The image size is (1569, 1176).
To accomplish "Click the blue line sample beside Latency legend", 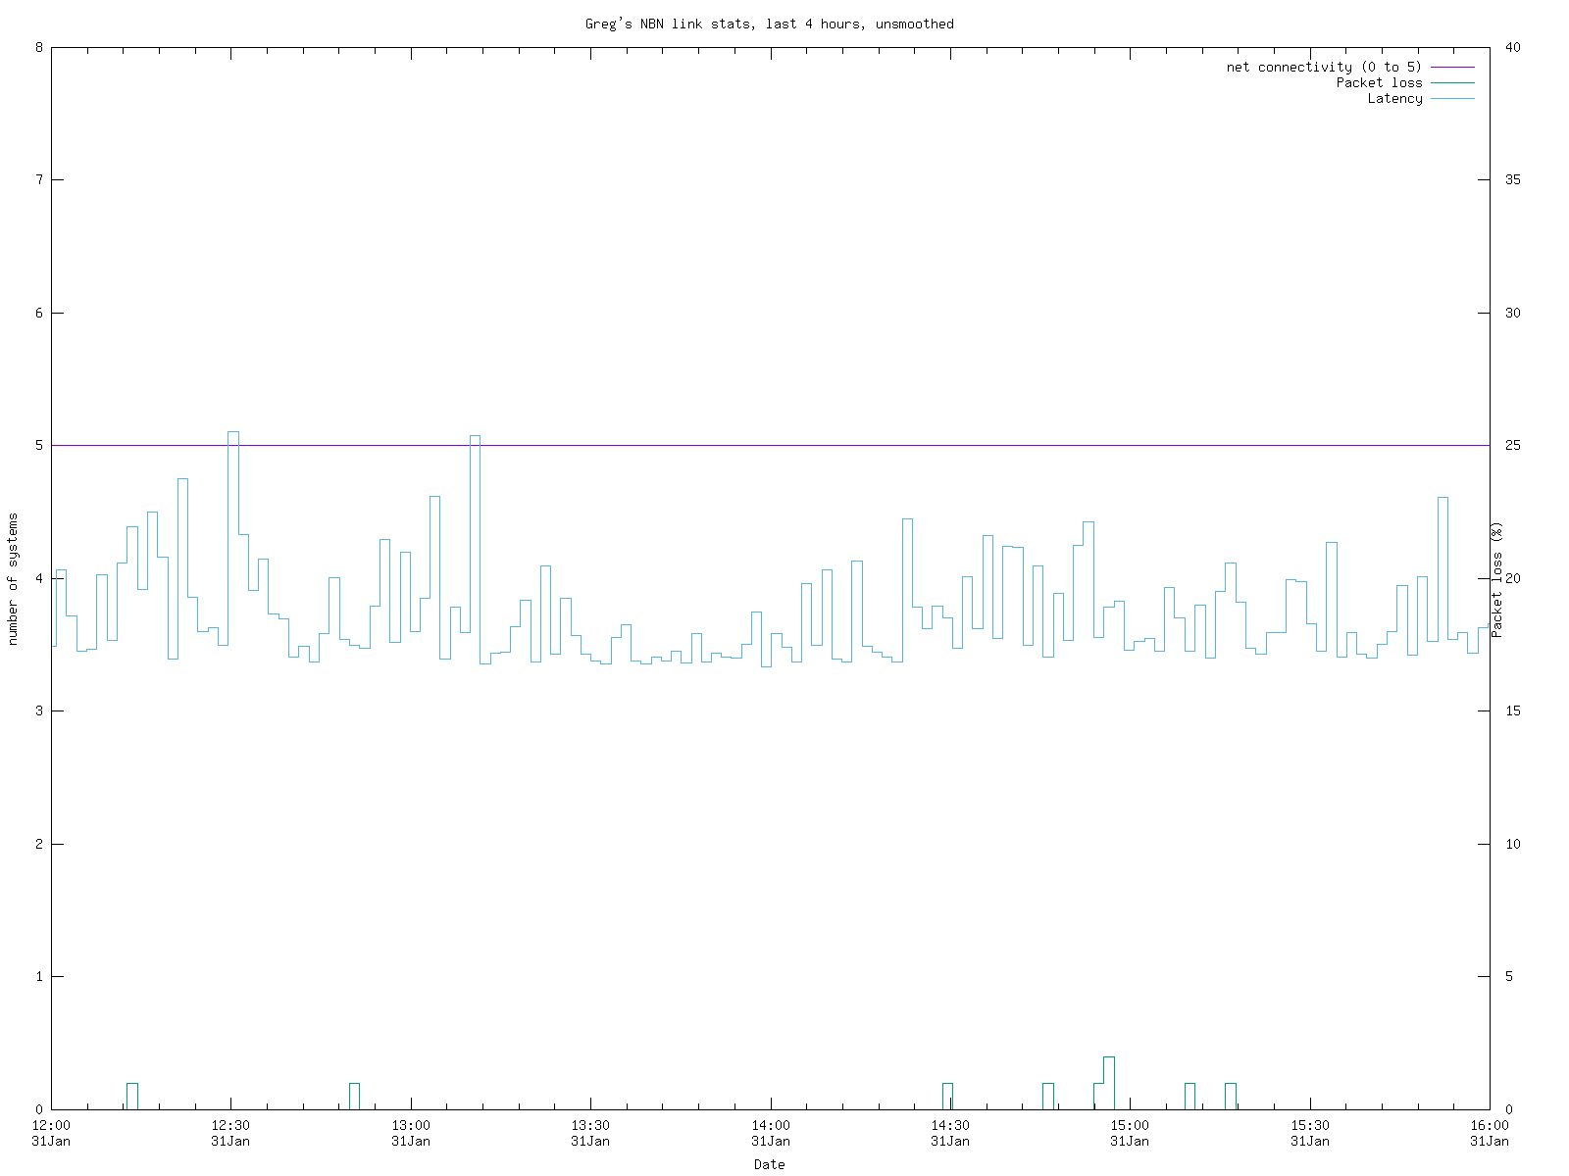I will (1452, 98).
